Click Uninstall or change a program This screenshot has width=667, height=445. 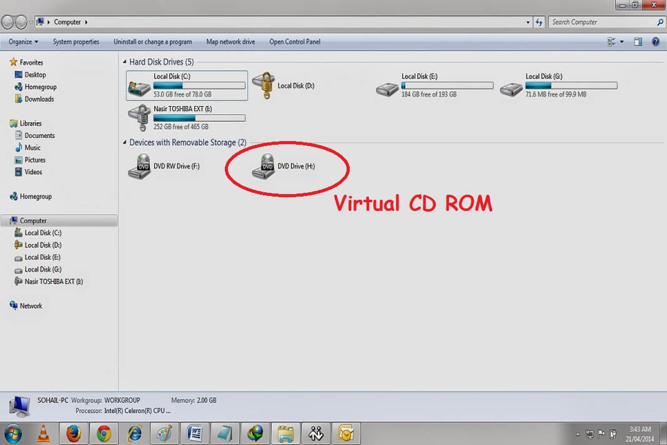pos(153,42)
